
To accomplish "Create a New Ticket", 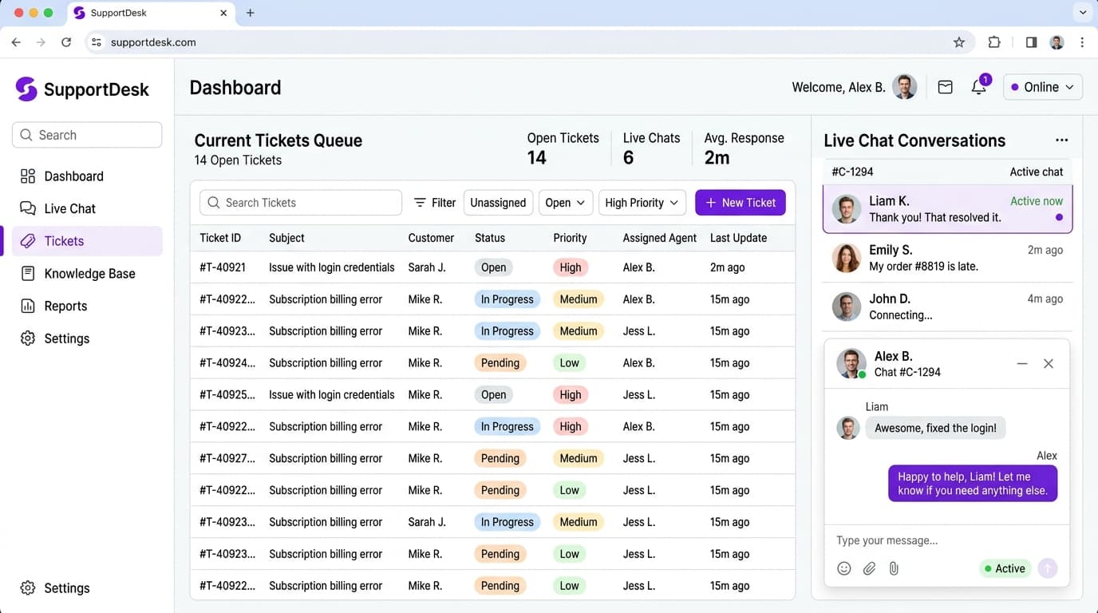I will (x=741, y=203).
